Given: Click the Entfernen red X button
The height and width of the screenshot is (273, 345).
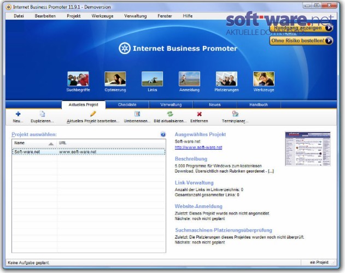Looking at the screenshot, I should click(199, 117).
